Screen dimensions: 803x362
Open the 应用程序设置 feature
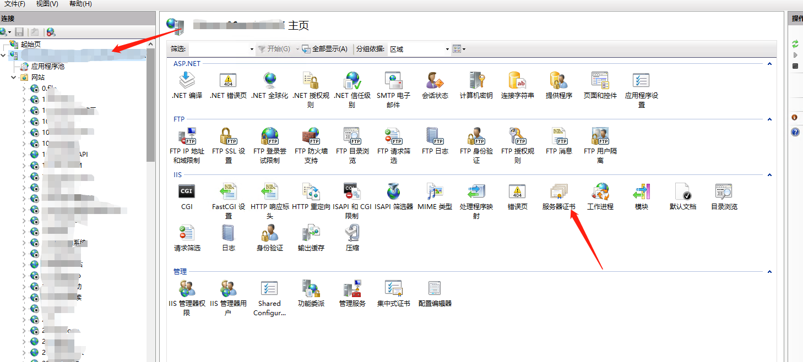(642, 90)
